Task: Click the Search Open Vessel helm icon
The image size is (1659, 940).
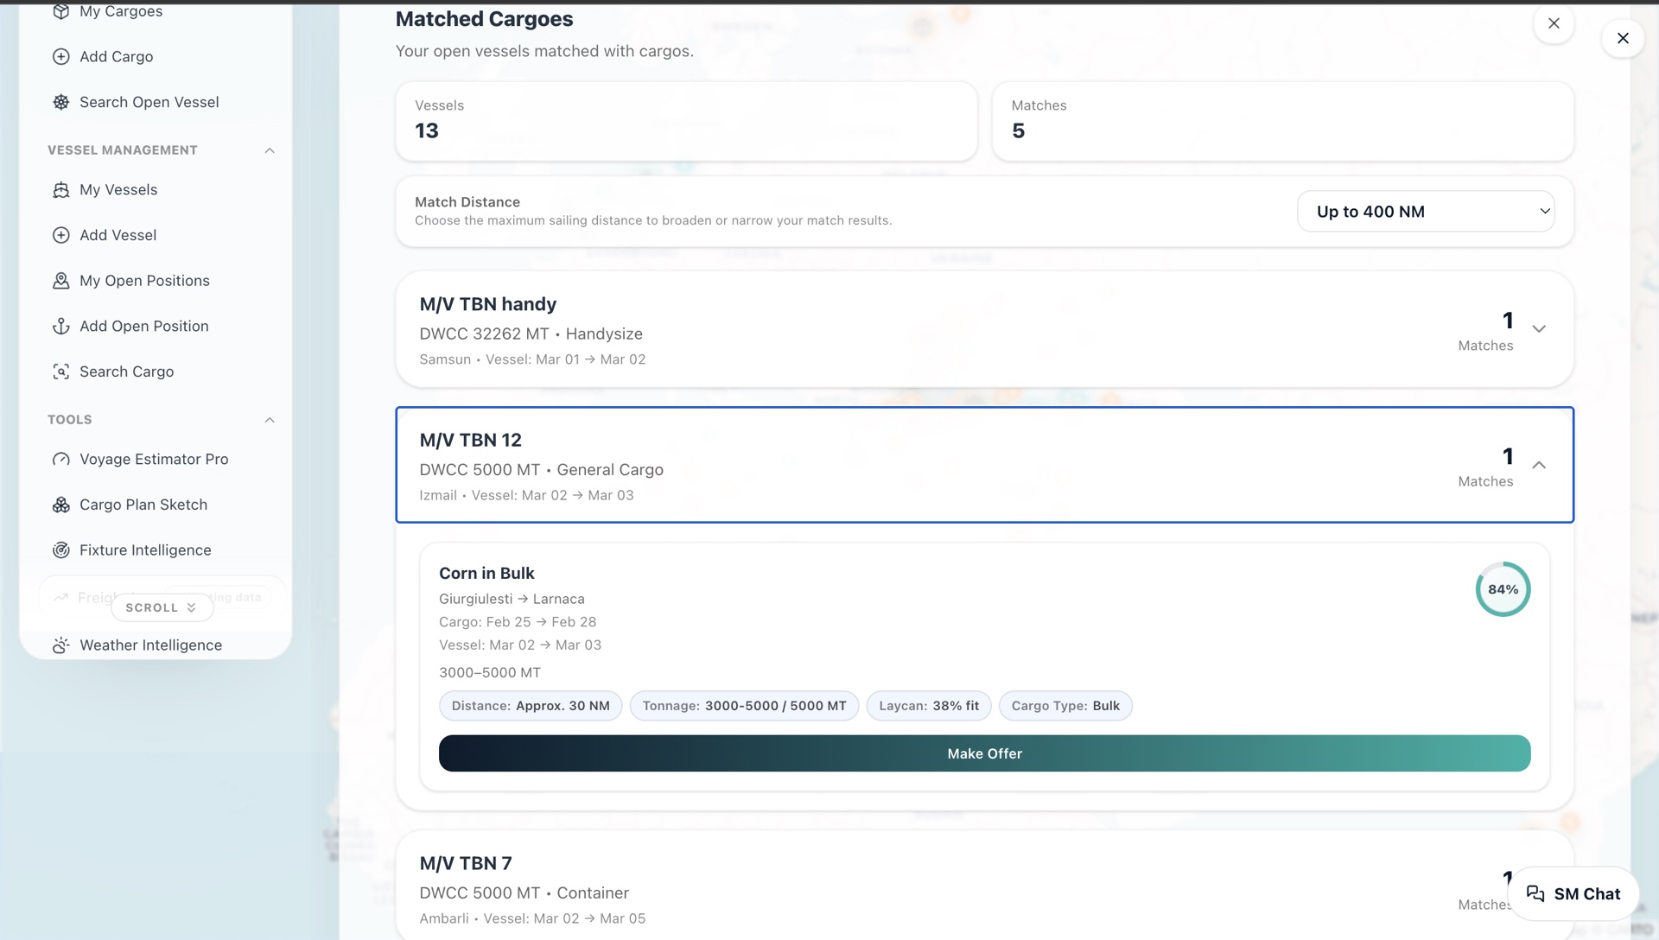Action: (60, 102)
